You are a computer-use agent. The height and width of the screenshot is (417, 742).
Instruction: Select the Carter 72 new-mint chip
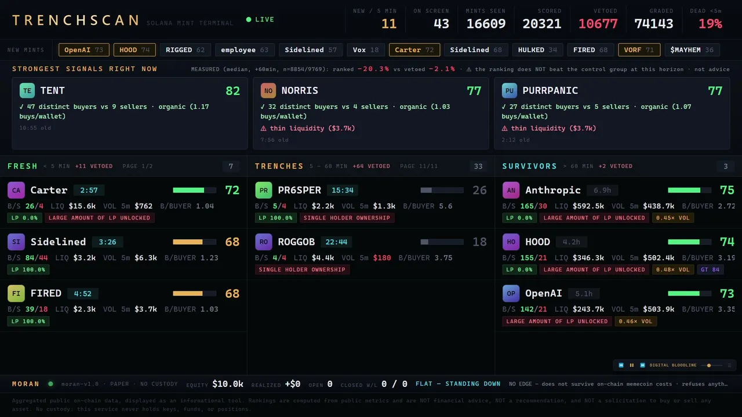point(414,50)
